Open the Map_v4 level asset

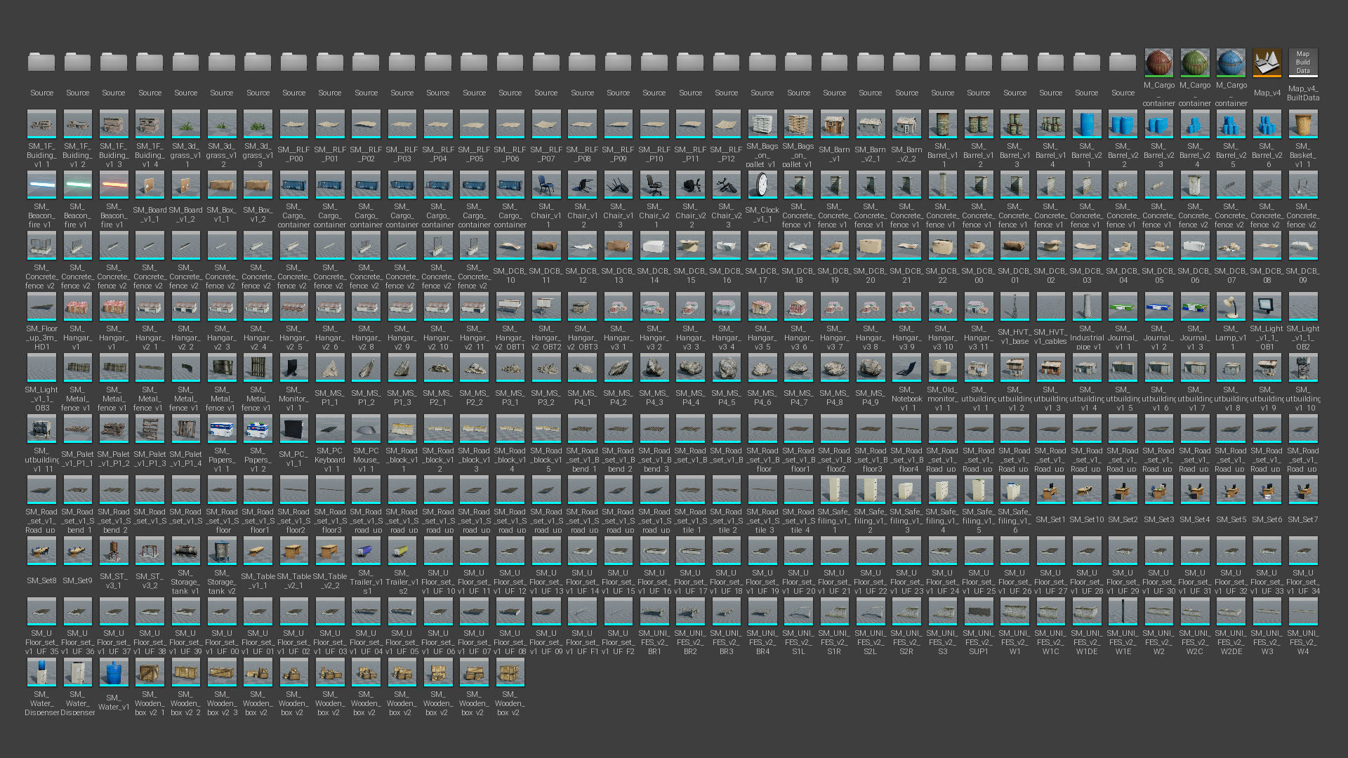1267,63
